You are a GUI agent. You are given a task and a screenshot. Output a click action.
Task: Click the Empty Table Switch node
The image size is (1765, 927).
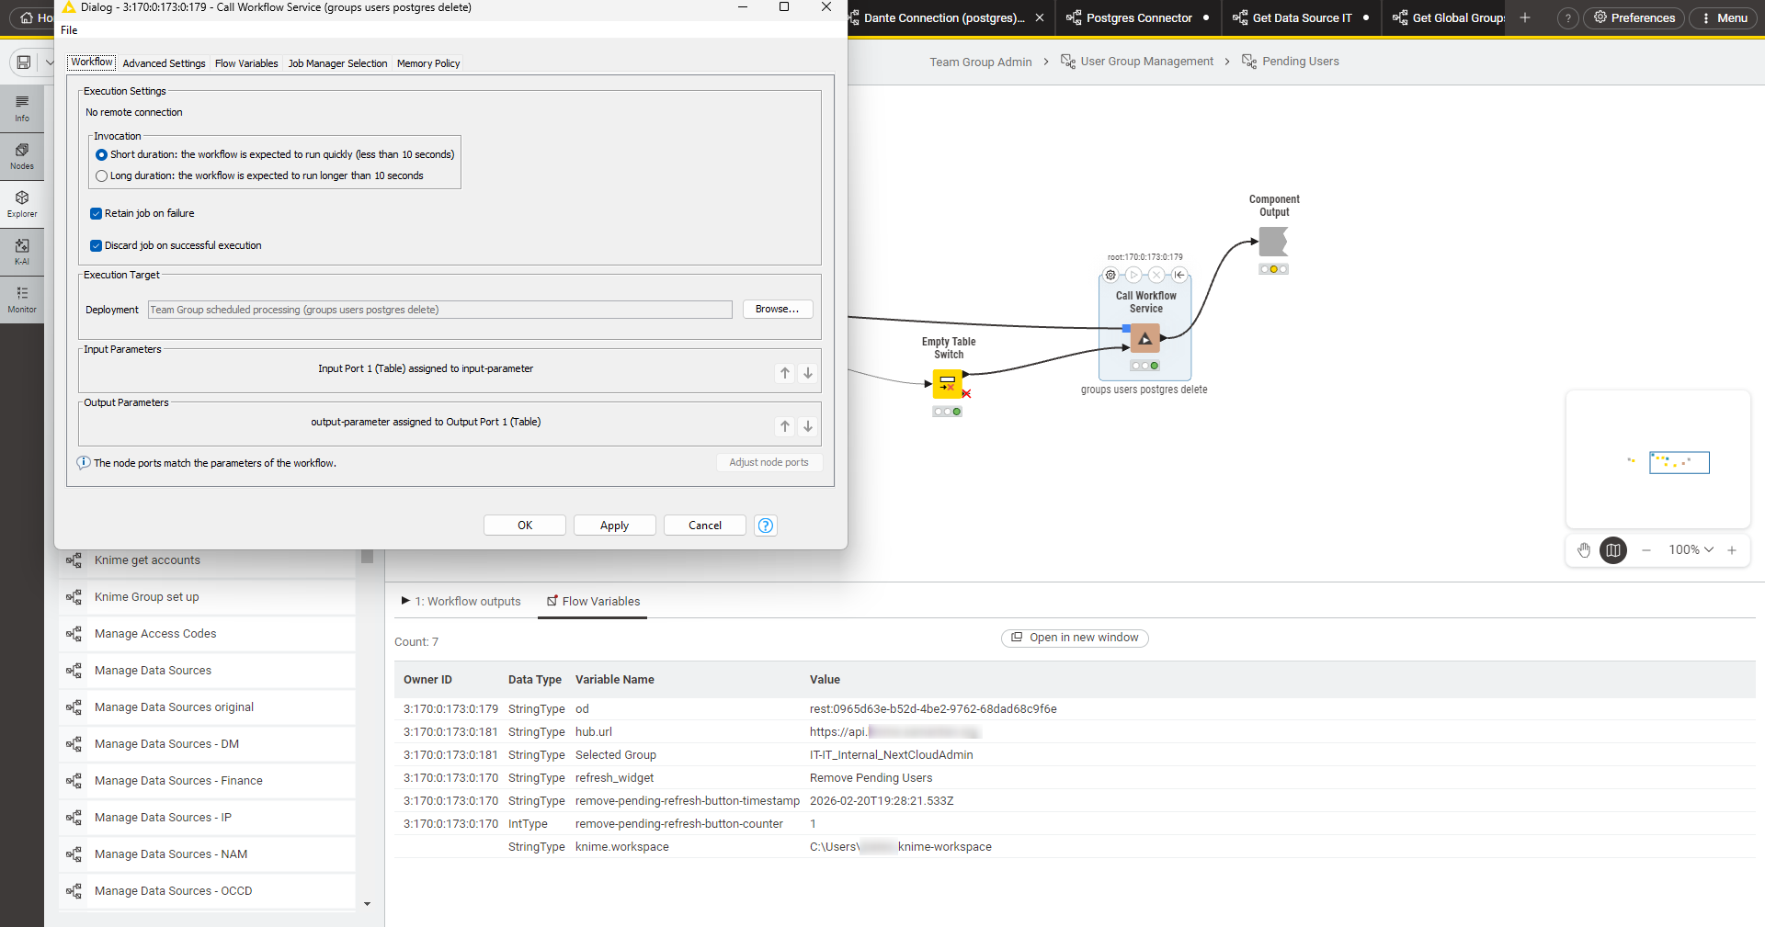pos(947,383)
